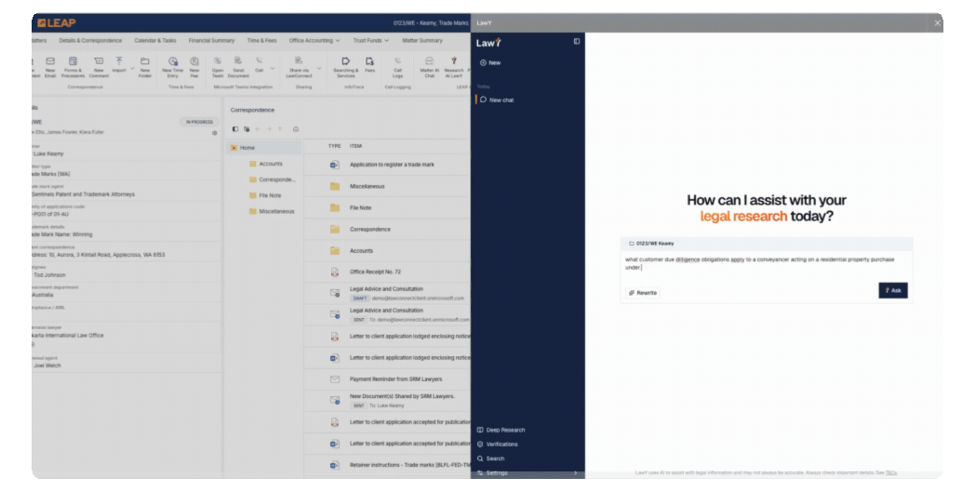976x491 pixels.
Task: Open Deep Research in LawY sidebar
Action: pos(501,430)
